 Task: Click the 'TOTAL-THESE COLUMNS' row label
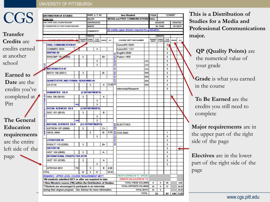137,183
